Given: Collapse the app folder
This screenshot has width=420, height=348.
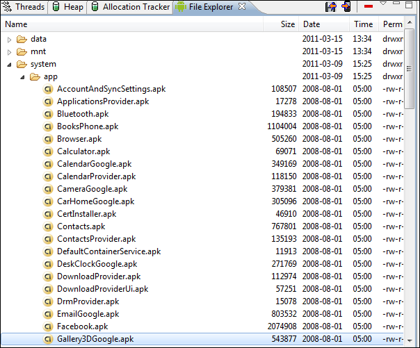Looking at the screenshot, I should (x=22, y=77).
